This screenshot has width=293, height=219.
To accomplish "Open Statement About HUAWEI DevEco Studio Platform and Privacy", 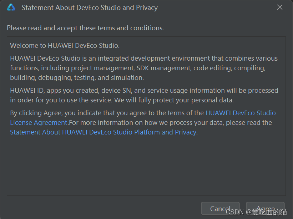I will pos(103,132).
